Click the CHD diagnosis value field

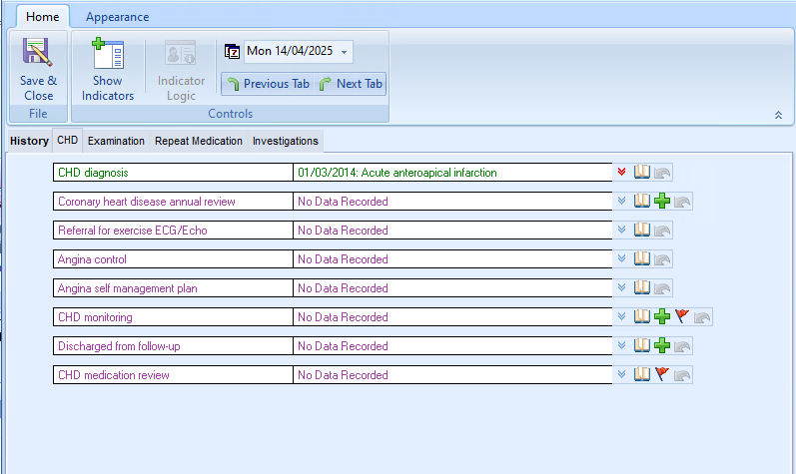pyautogui.click(x=451, y=173)
